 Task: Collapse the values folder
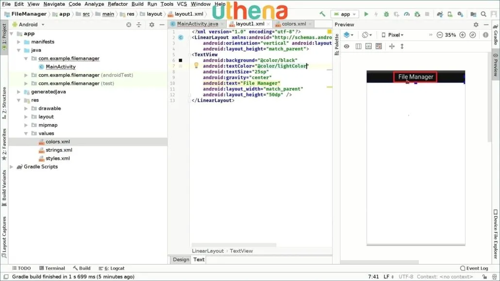26,133
